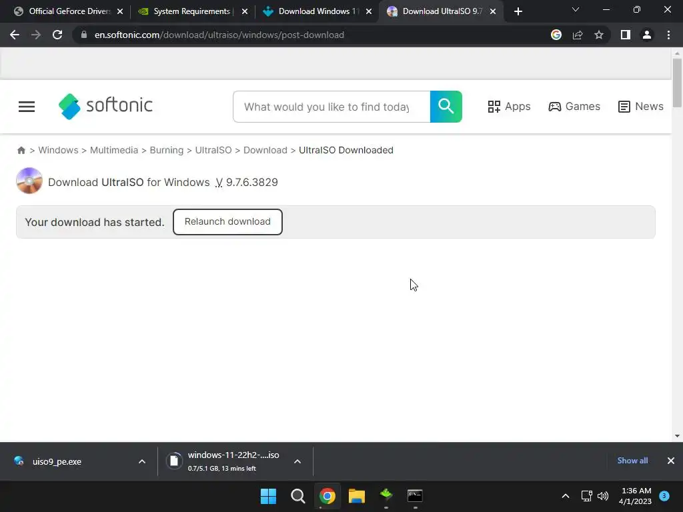The width and height of the screenshot is (683, 512).
Task: Show hidden system tray icons
Action: pyautogui.click(x=566, y=496)
